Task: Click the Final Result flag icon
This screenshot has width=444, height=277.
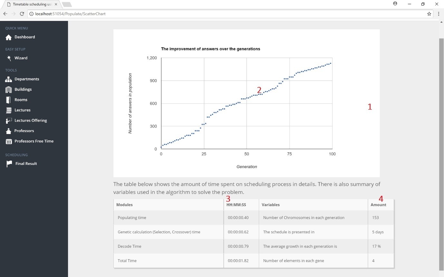Action: pos(9,164)
